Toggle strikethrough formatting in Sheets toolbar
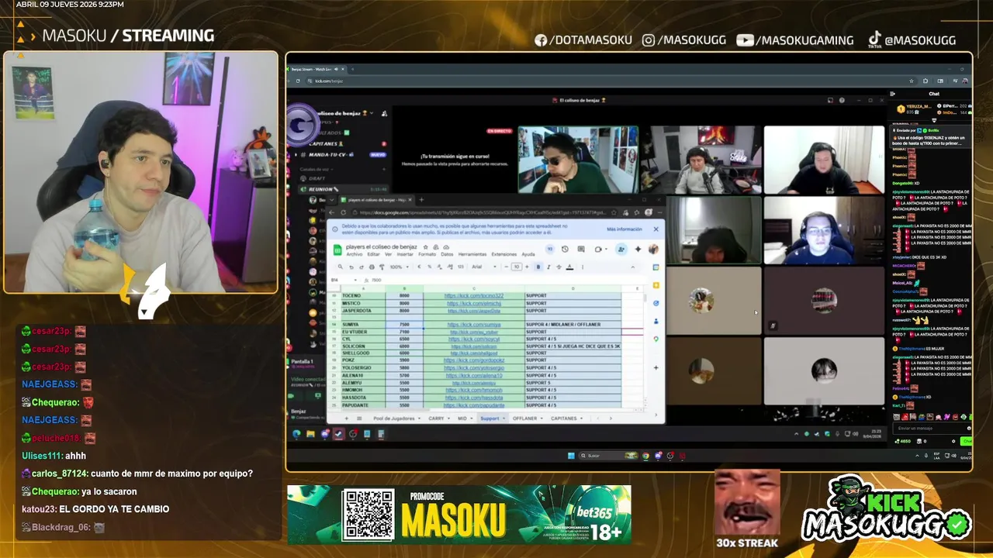993x558 pixels. tap(559, 267)
